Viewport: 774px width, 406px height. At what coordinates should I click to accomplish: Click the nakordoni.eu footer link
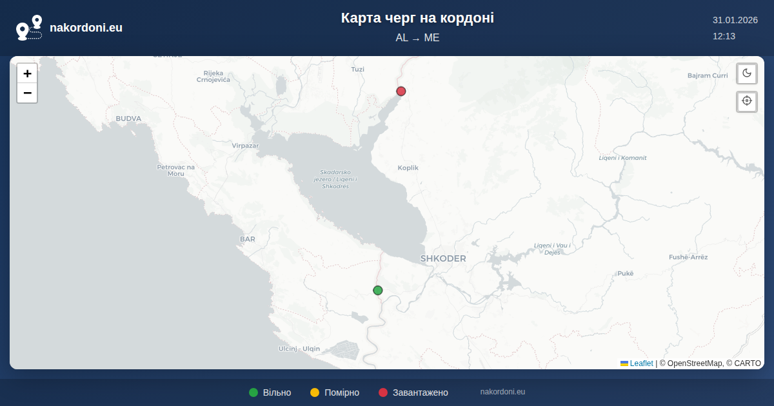tap(502, 392)
